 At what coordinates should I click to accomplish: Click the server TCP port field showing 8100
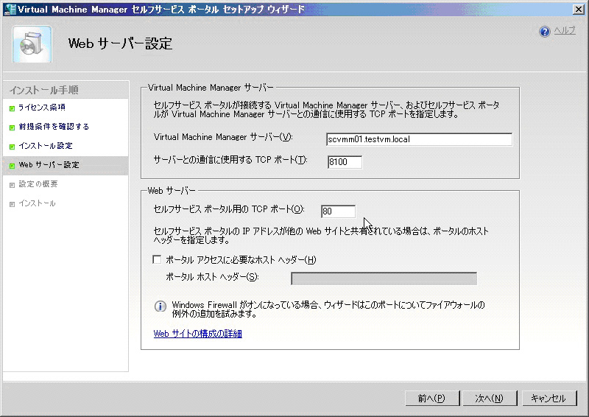pyautogui.click(x=345, y=162)
